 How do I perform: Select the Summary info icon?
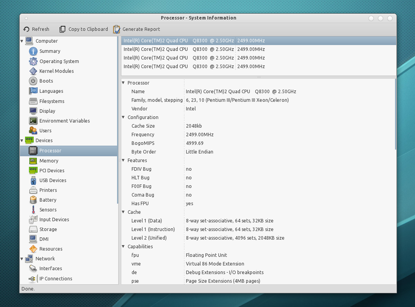pyautogui.click(x=33, y=51)
